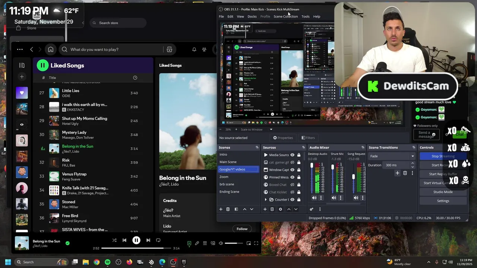
Task: Show the Boxed Chat source
Action: click(293, 185)
